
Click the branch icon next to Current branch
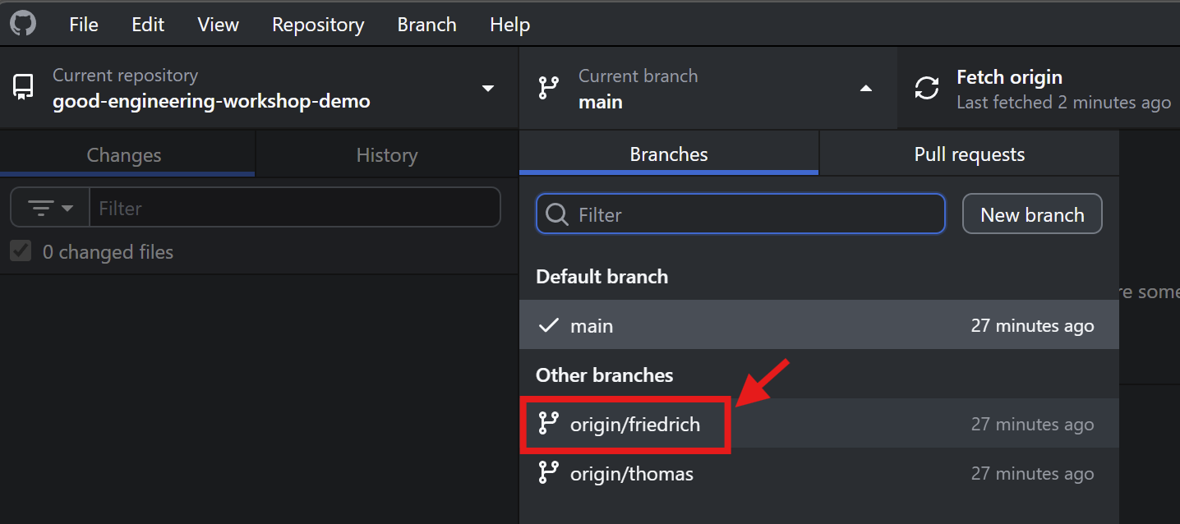(x=548, y=88)
